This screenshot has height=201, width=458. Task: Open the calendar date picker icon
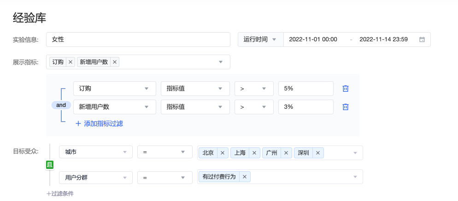(422, 39)
